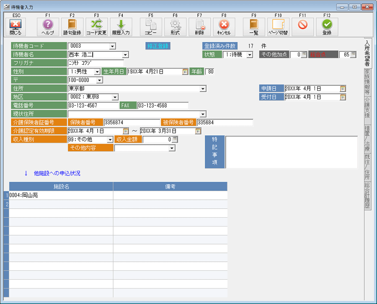Click the 特記事項 text area
Image resolution: width=377 pixels, height=304 pixels.
(x=291, y=152)
